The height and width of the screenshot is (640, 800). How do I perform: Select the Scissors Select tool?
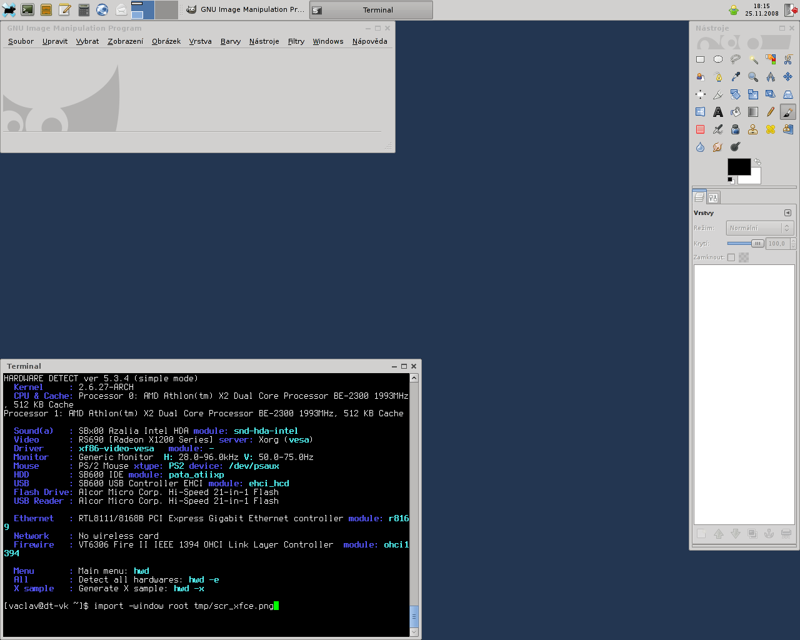click(788, 59)
